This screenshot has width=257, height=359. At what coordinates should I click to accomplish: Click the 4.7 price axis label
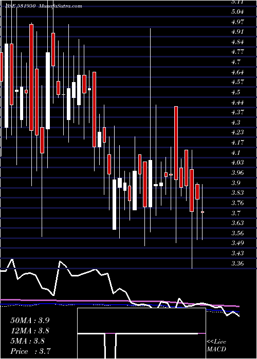pos(235,62)
